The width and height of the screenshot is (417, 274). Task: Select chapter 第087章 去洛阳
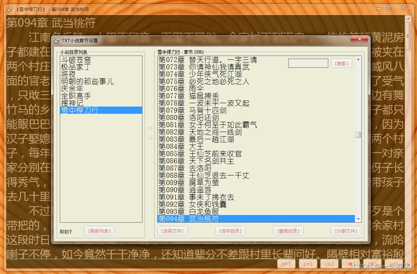256,168
